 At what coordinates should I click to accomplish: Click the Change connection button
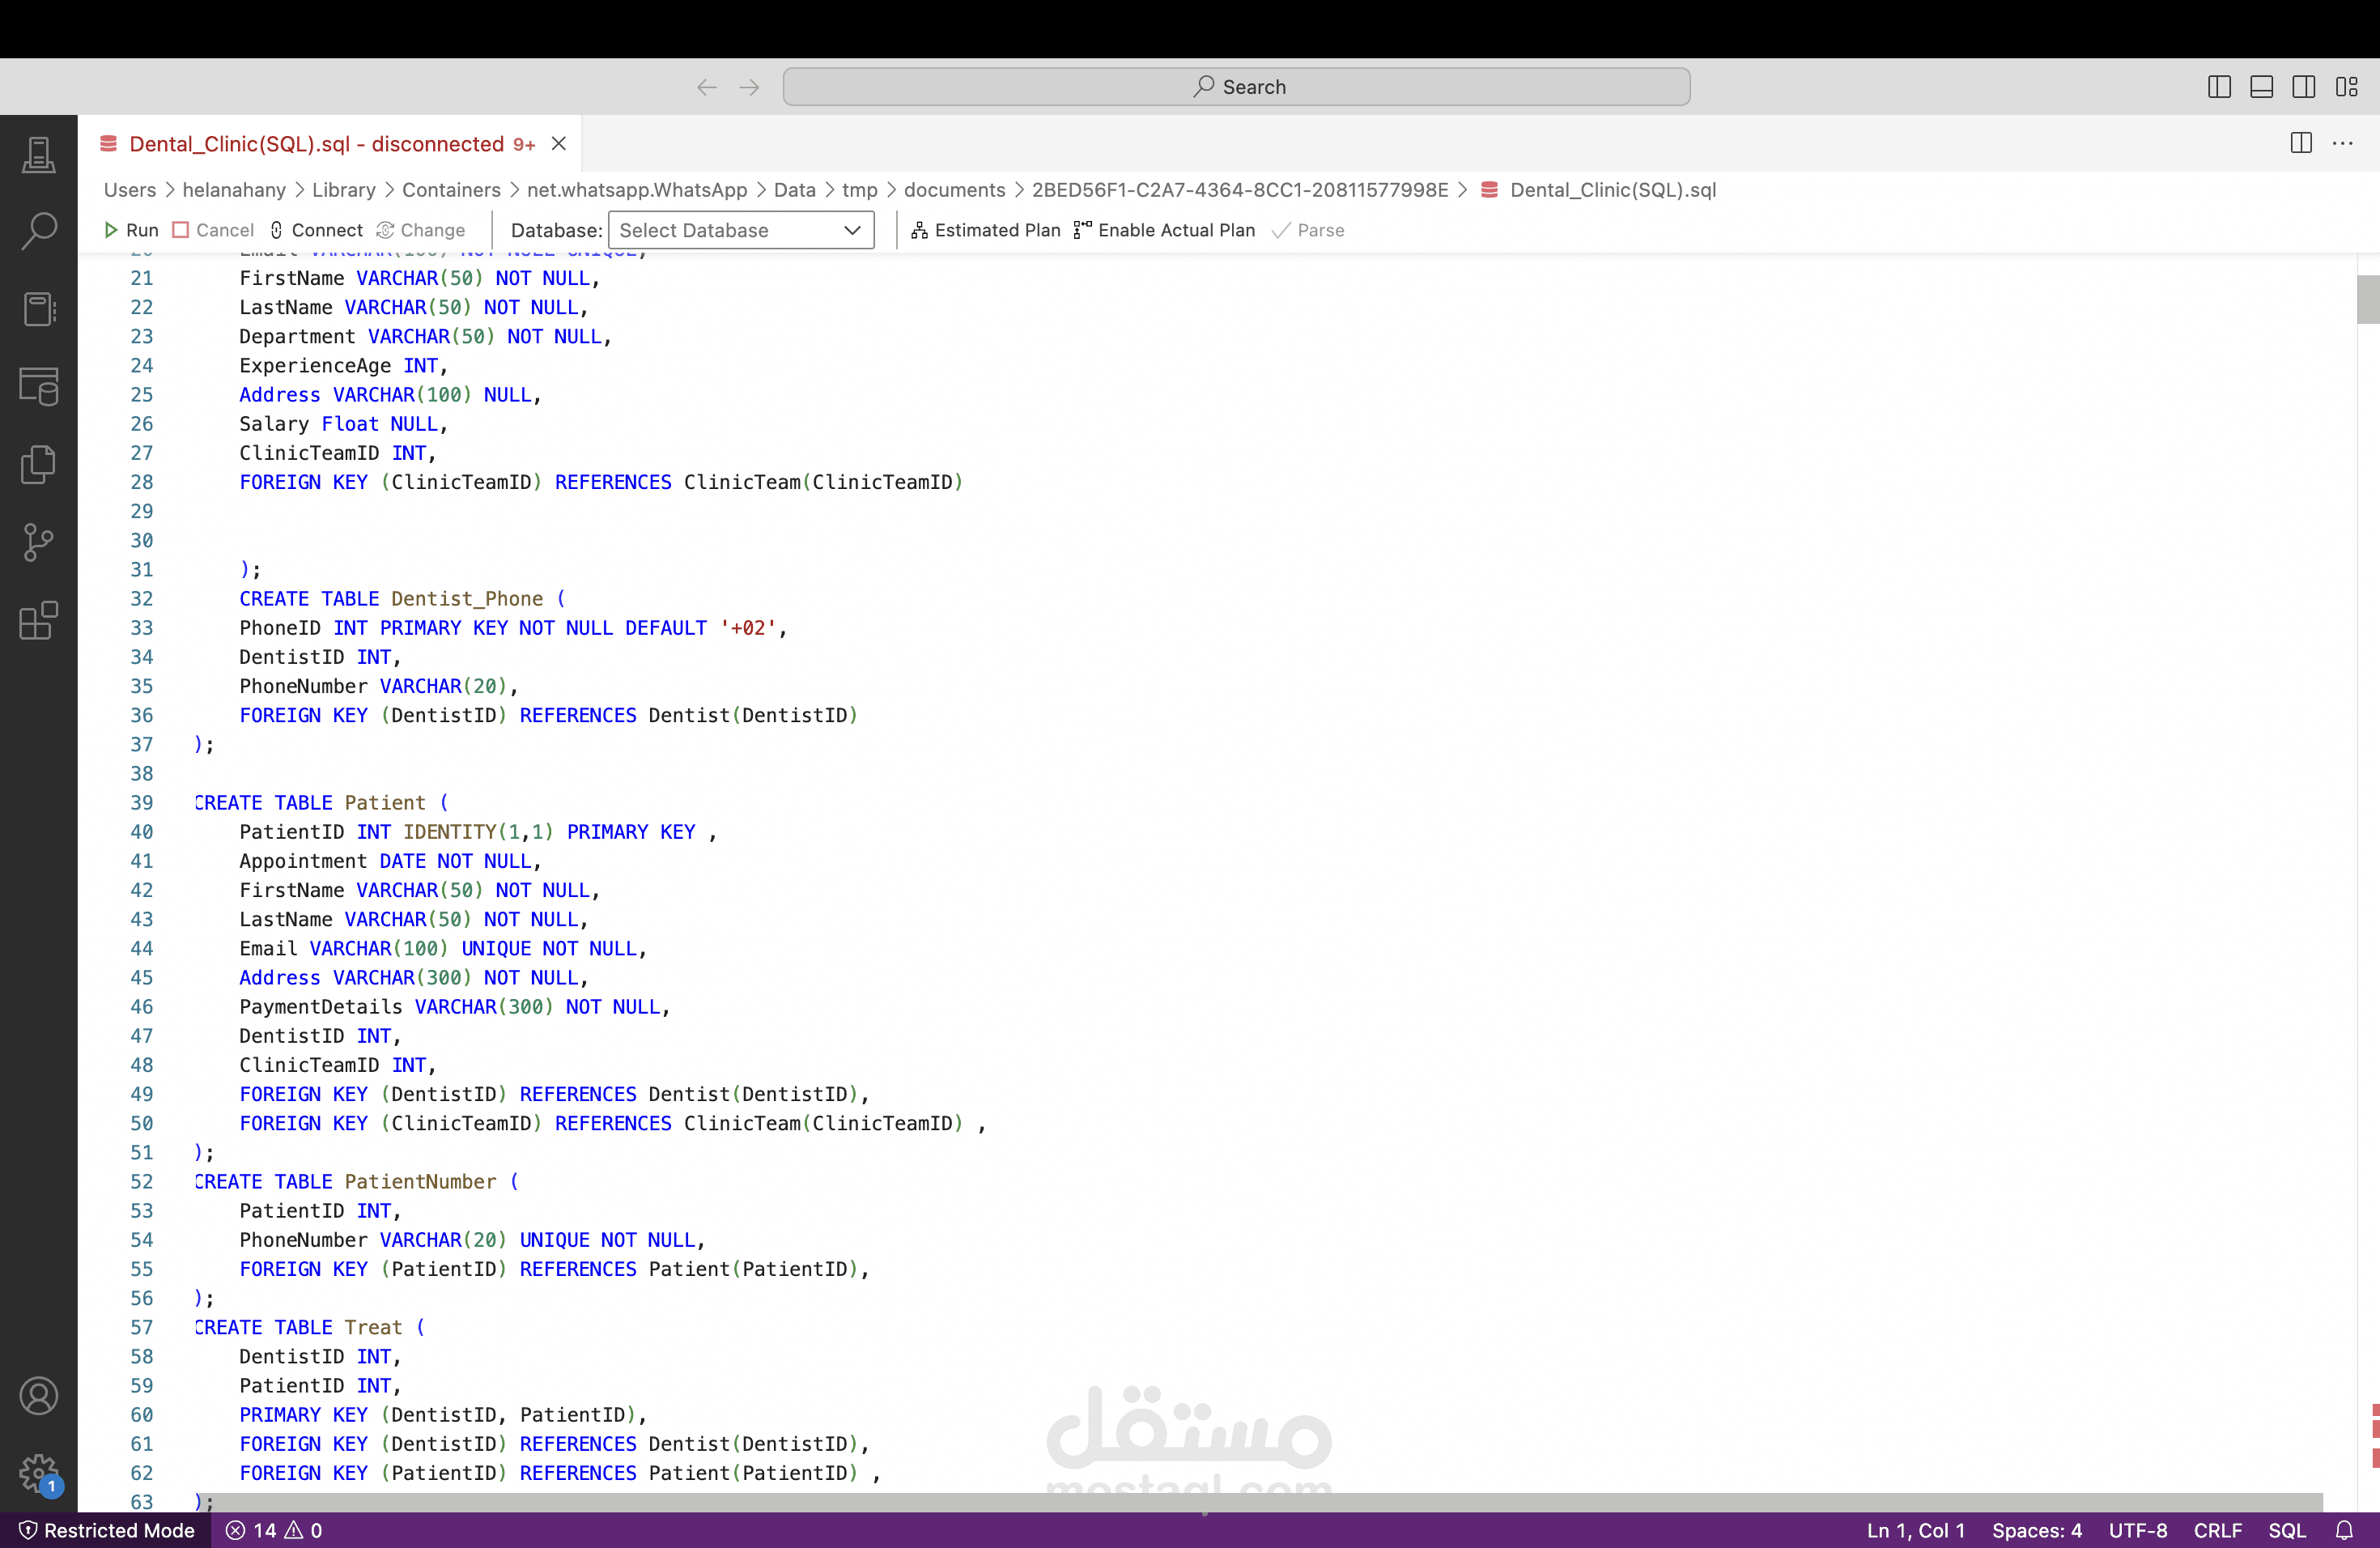(x=421, y=230)
